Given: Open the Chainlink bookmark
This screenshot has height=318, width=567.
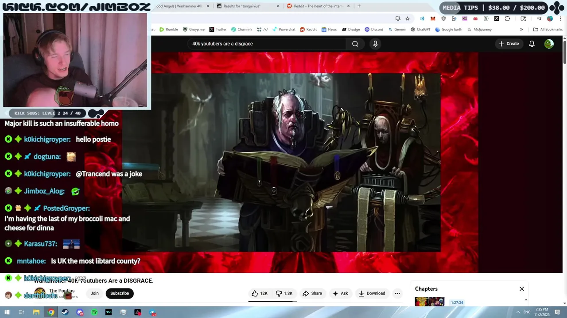Looking at the screenshot, I should click(x=241, y=30).
